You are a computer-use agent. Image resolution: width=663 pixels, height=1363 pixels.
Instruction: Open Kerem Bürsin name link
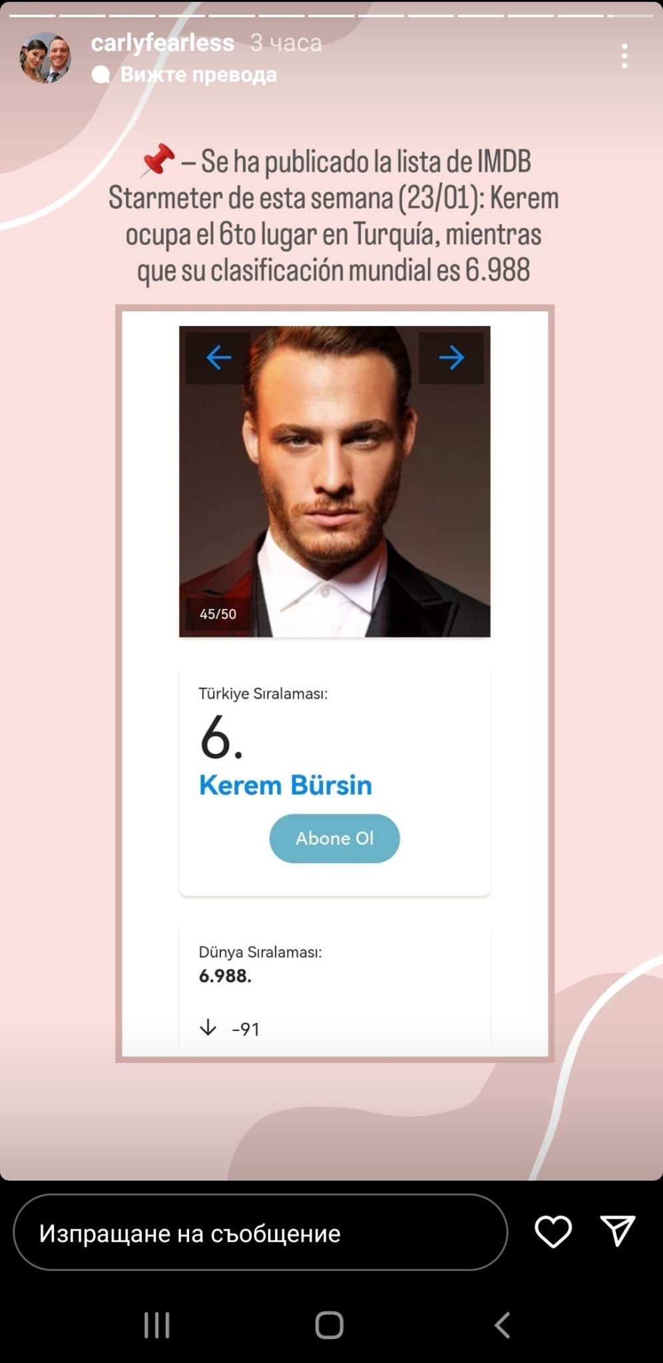[x=286, y=785]
